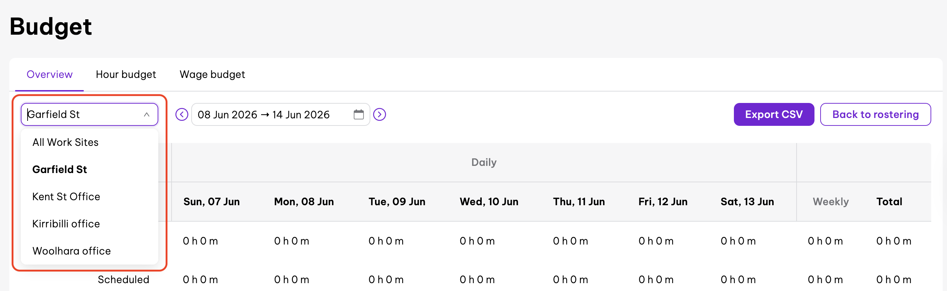947x291 pixels.
Task: Click the Fri, 12 Jun column header
Action: (663, 202)
